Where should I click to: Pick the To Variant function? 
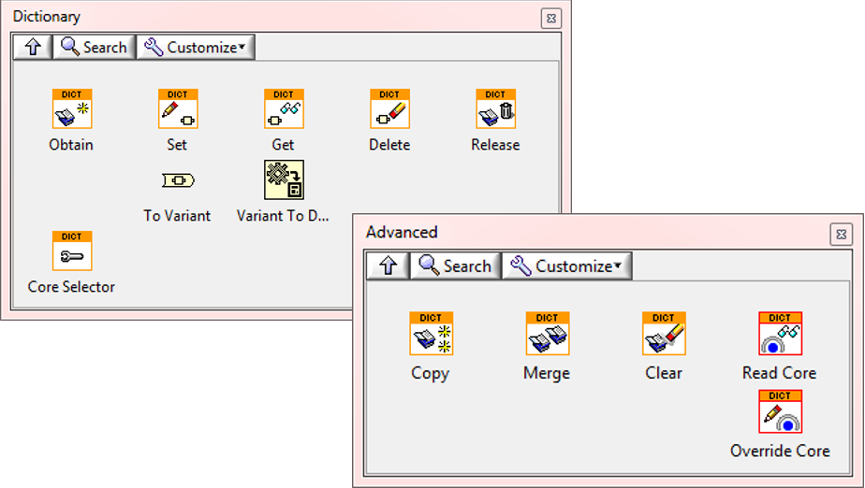point(178,180)
